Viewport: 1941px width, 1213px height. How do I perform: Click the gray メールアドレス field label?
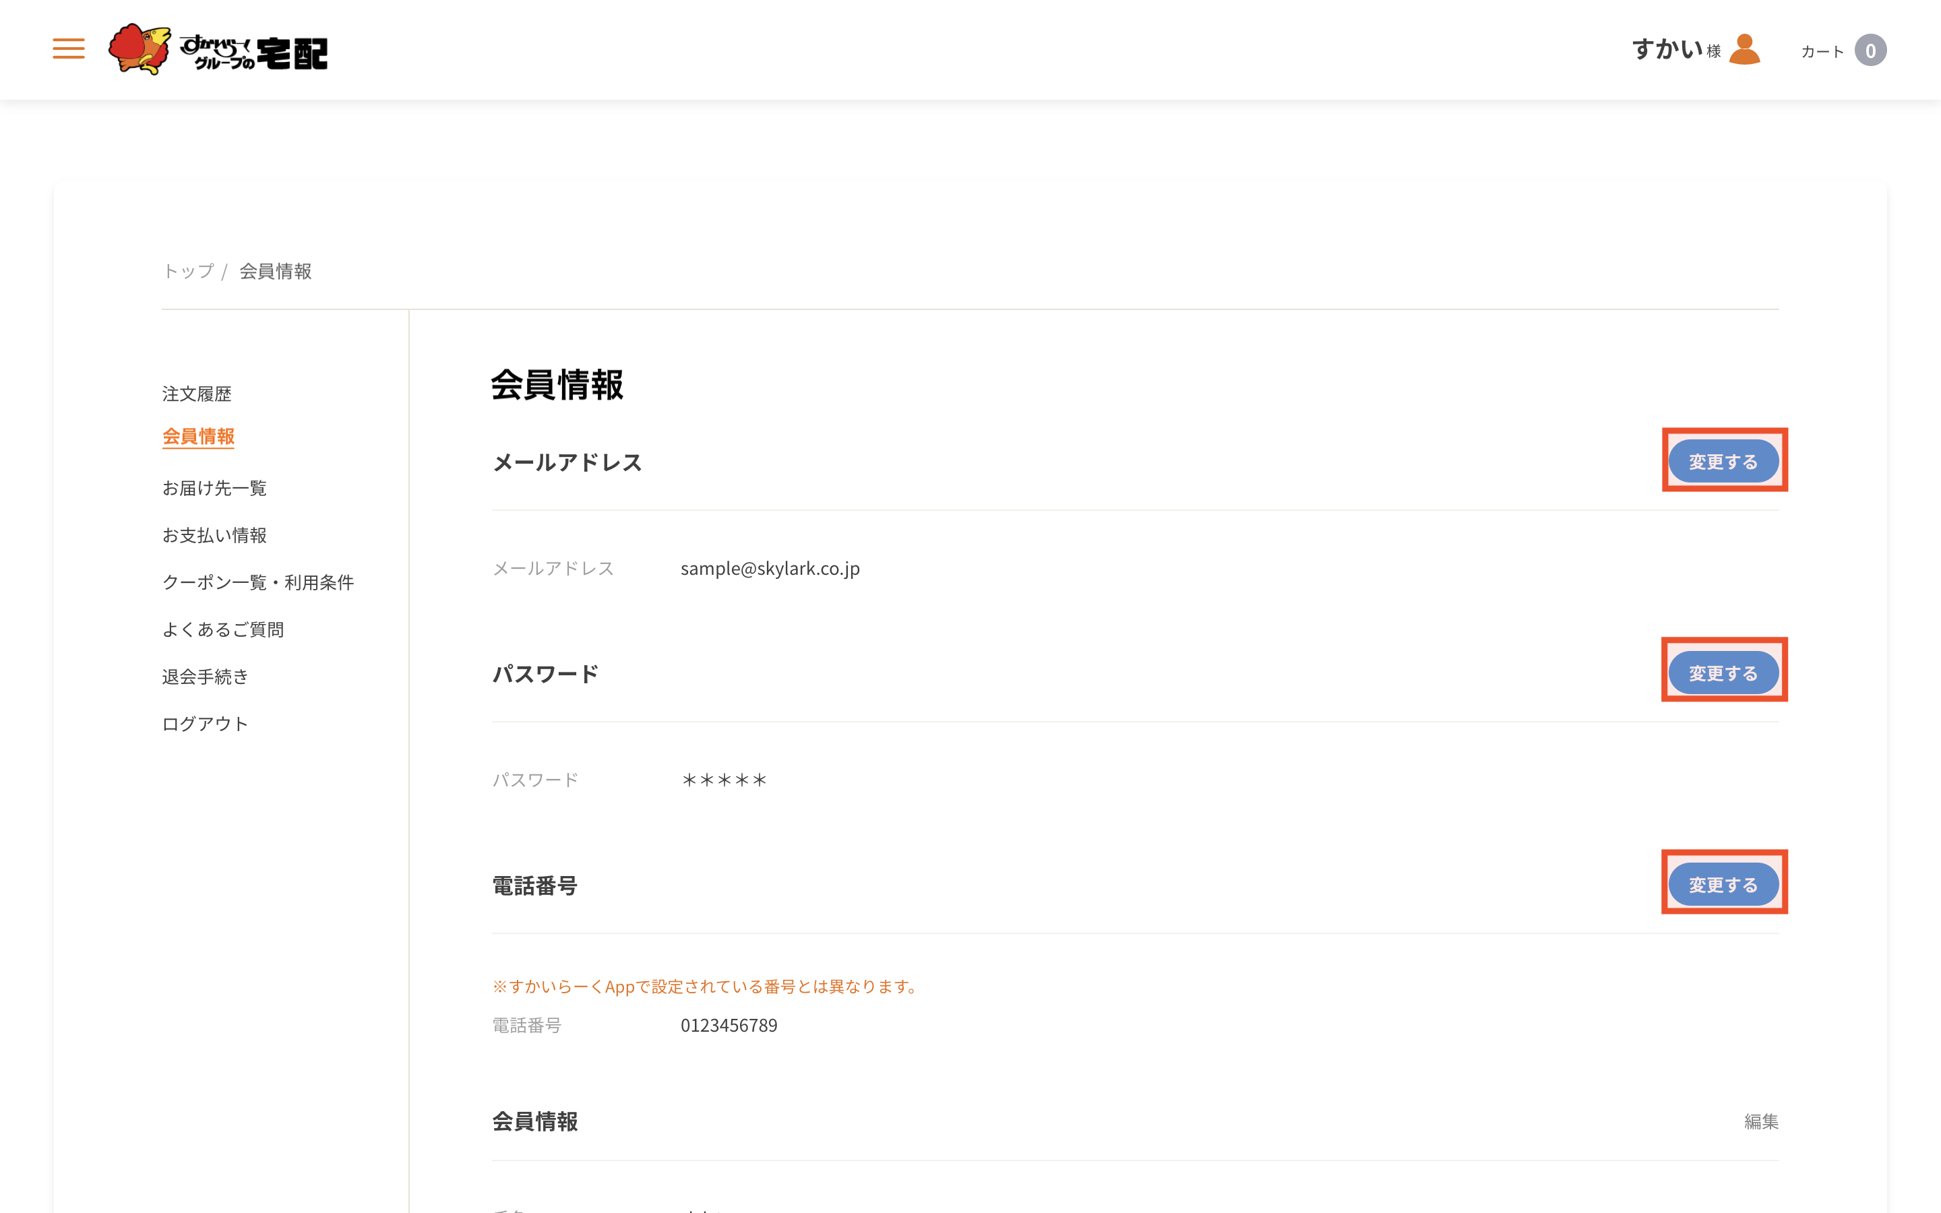point(553,568)
